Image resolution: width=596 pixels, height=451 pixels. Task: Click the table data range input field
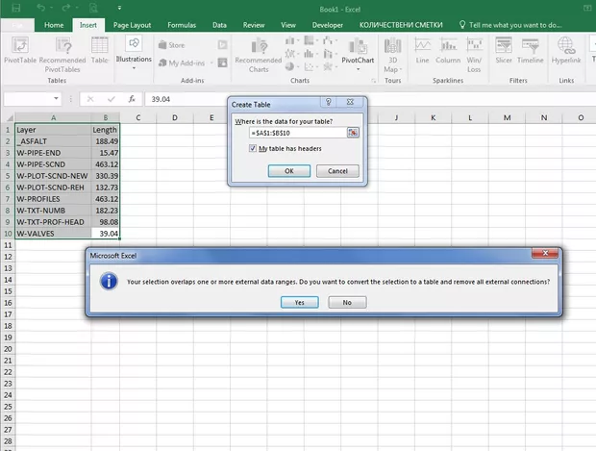coord(296,132)
